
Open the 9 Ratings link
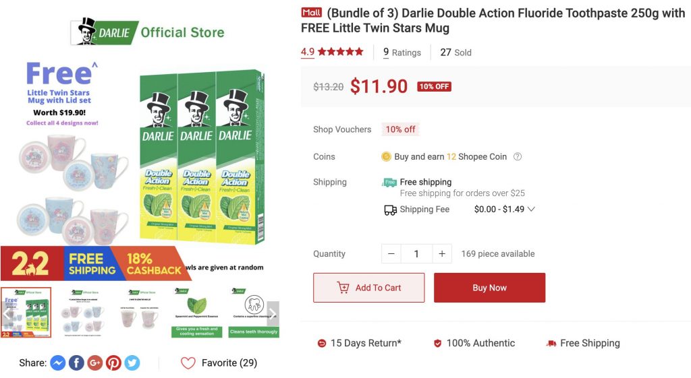coord(402,53)
